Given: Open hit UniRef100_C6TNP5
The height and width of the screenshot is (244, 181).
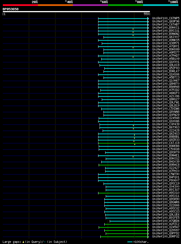Looking at the screenshot, I should click(x=166, y=18).
